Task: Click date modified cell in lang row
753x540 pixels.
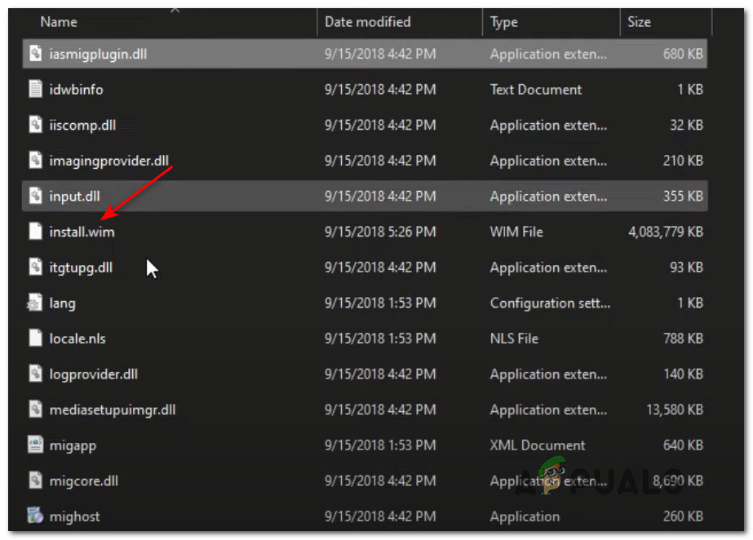Action: coord(380,303)
